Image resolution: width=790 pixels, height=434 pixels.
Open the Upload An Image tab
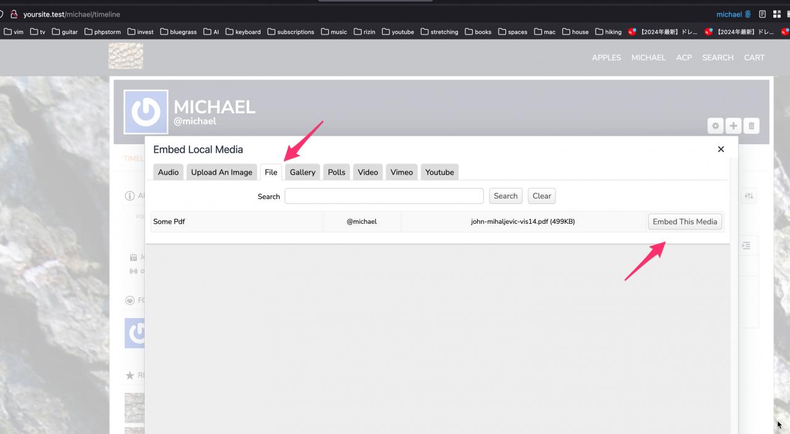click(x=222, y=172)
